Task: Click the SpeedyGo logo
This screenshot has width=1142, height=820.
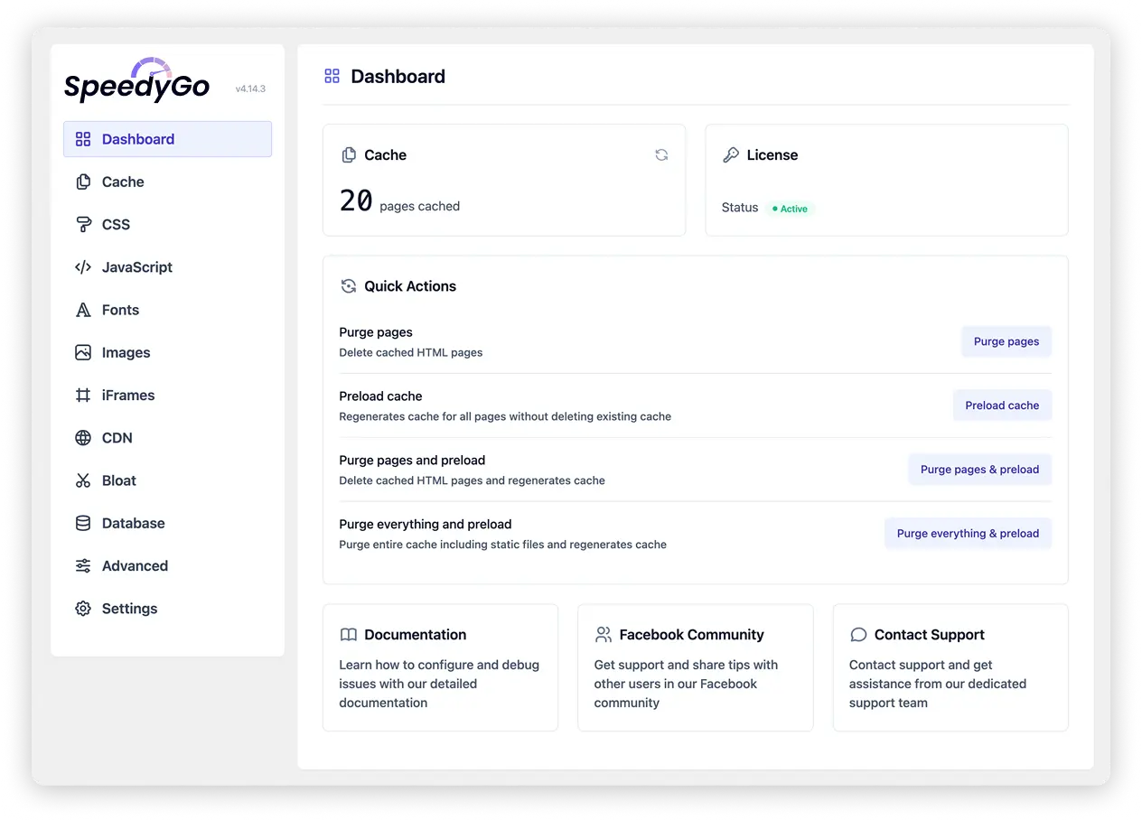Action: 137,83
